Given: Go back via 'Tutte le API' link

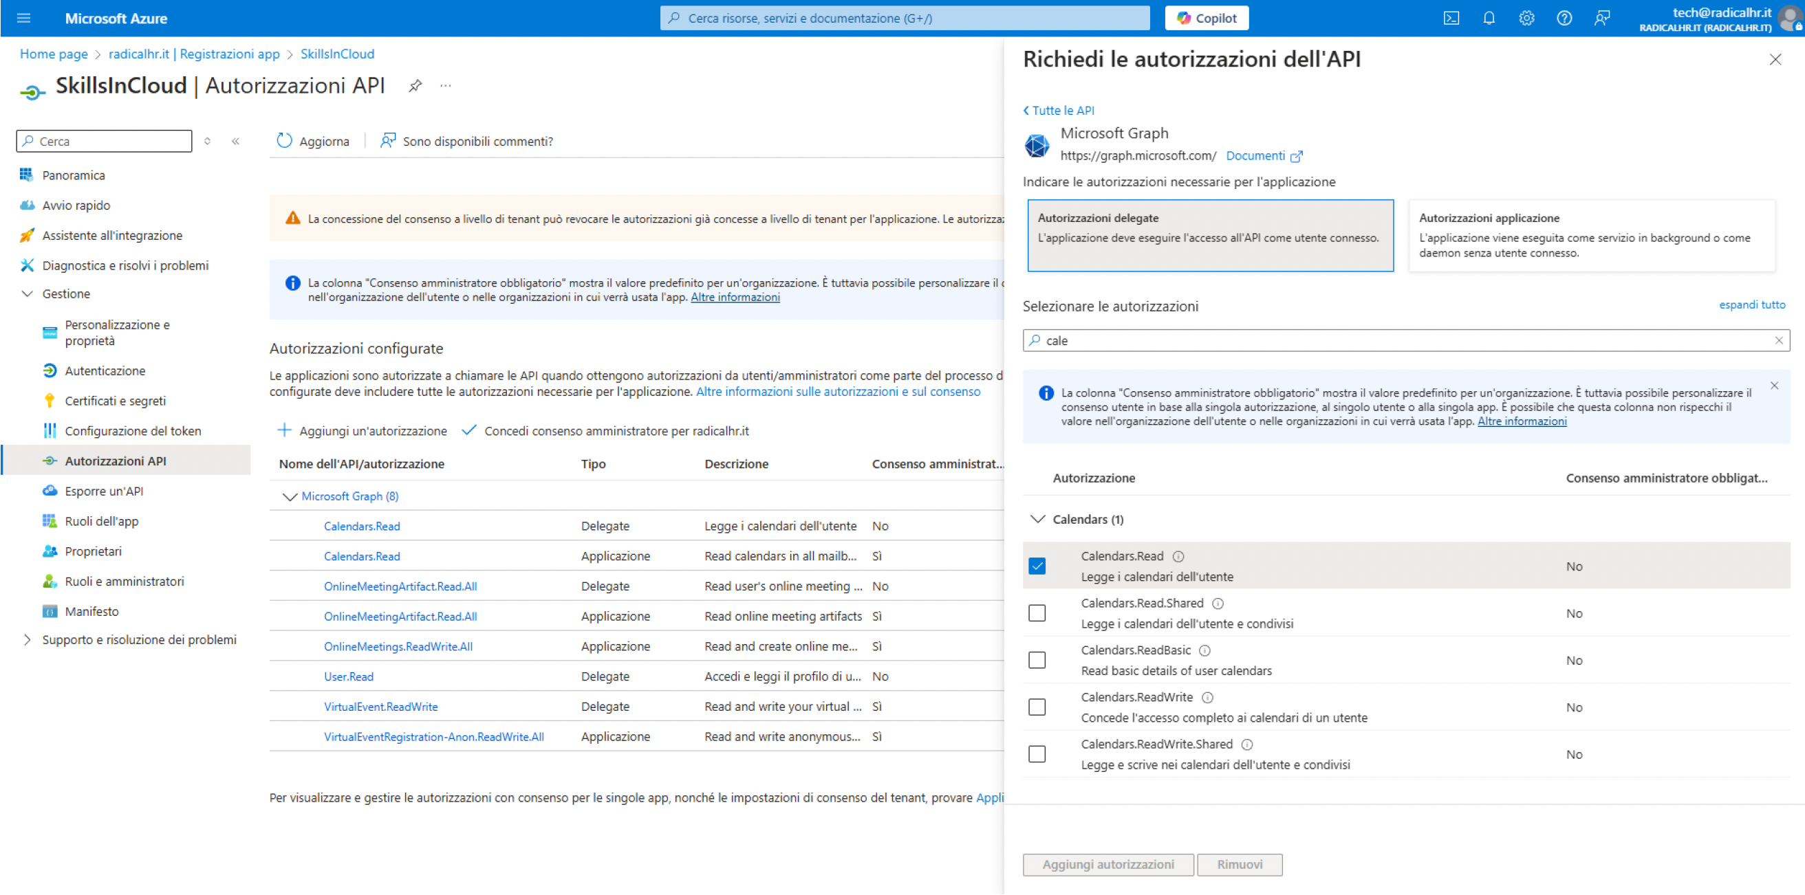Looking at the screenshot, I should click(1059, 111).
